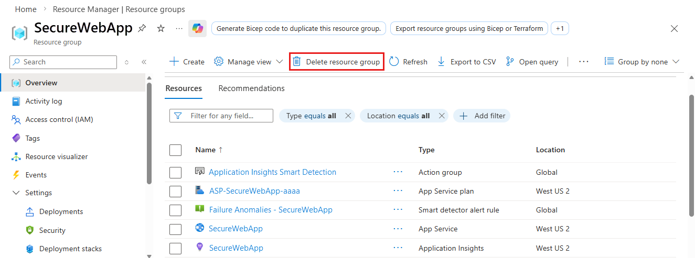Click the Failure Anomalies alert icon
Image resolution: width=695 pixels, height=258 pixels.
(199, 209)
